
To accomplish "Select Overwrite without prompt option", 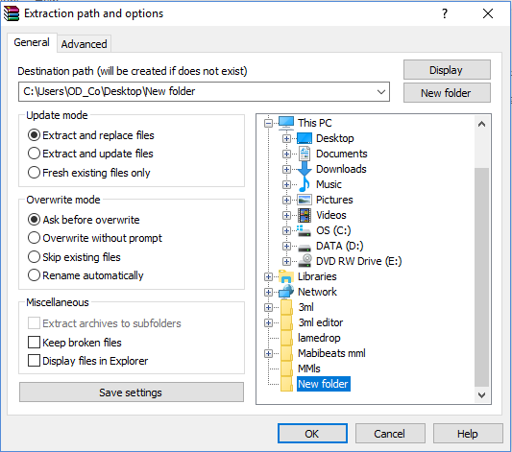I will pyautogui.click(x=34, y=238).
